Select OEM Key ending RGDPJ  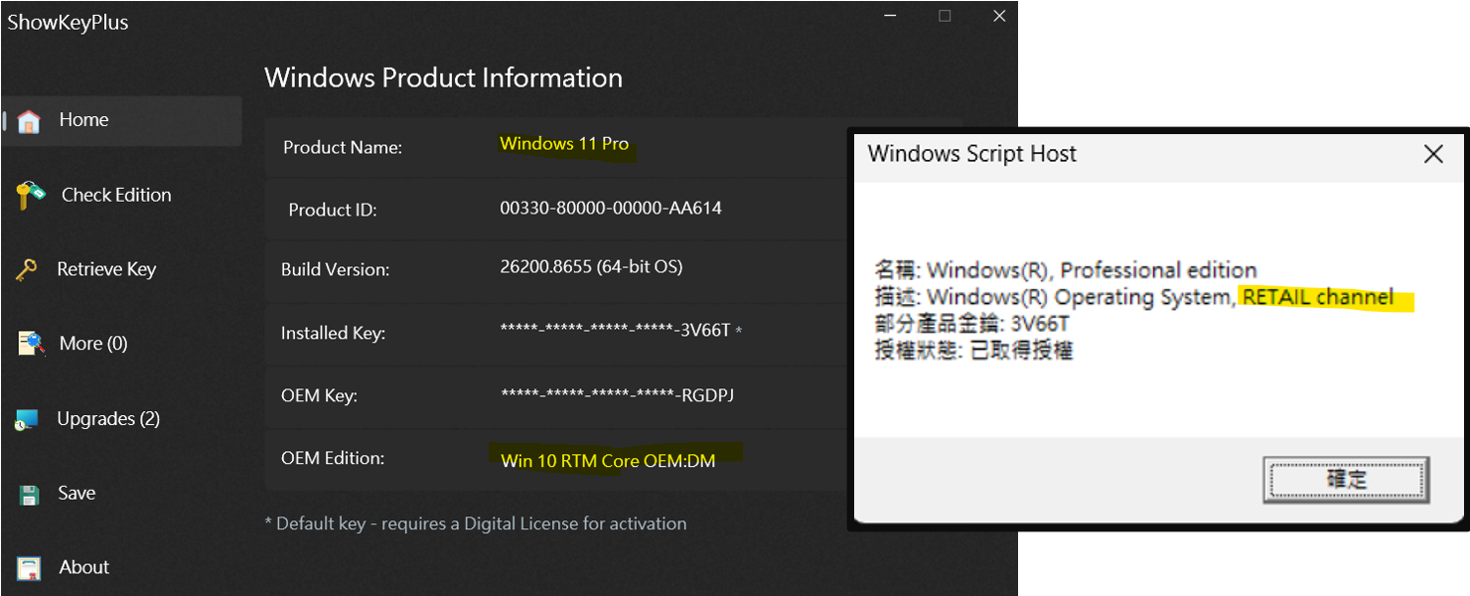click(618, 395)
